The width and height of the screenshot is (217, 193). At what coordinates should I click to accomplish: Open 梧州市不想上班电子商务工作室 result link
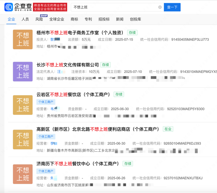pyautogui.click(x=80, y=33)
